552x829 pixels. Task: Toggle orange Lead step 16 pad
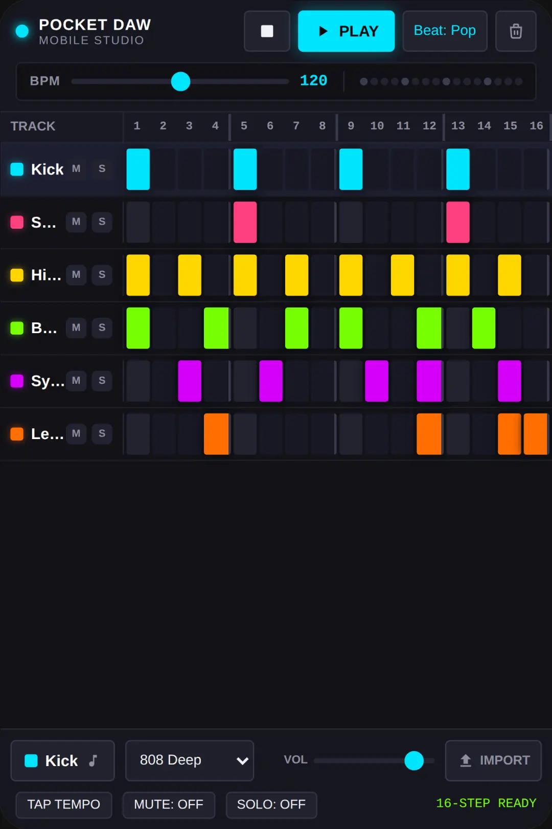(x=536, y=434)
